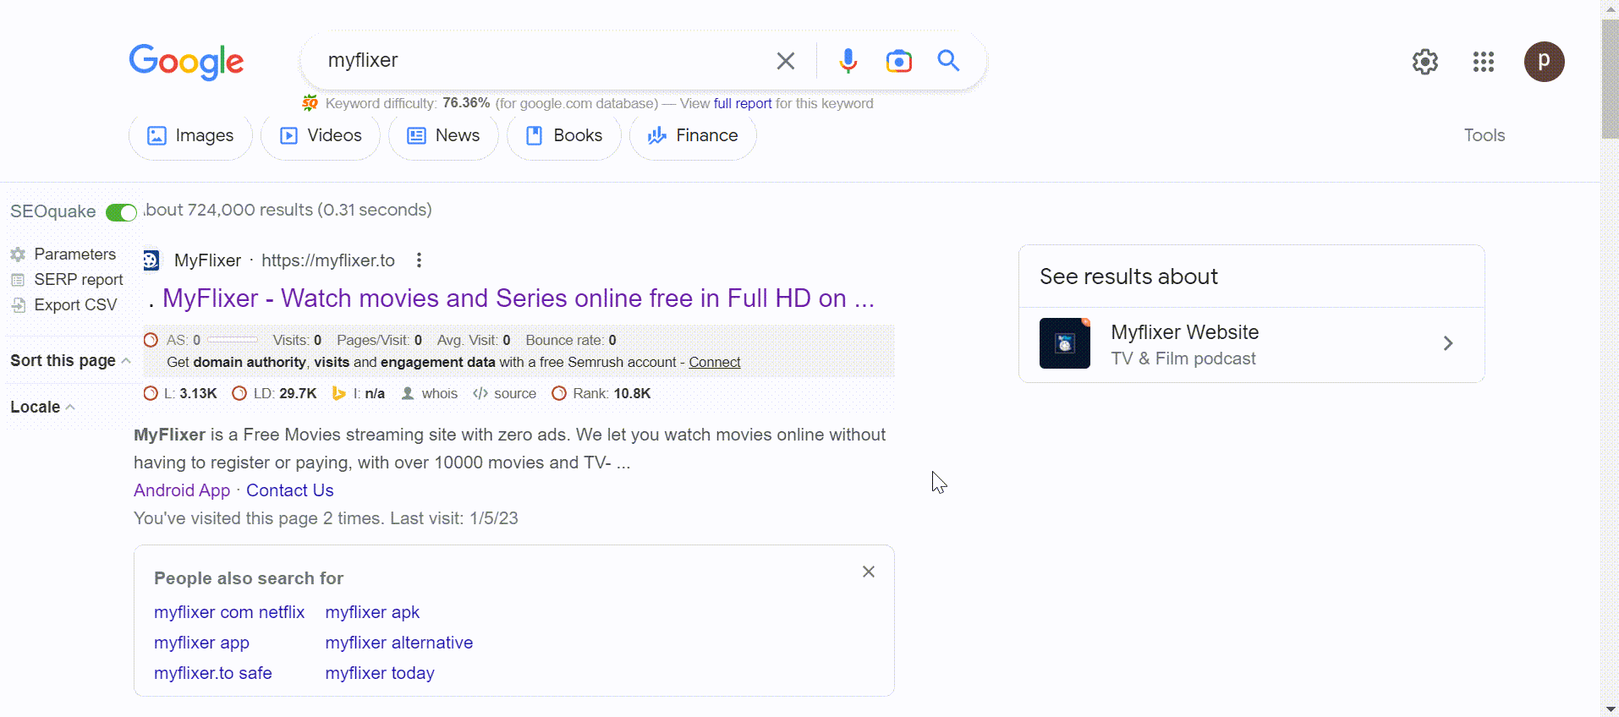Open Google settings gear

[x=1425, y=62]
